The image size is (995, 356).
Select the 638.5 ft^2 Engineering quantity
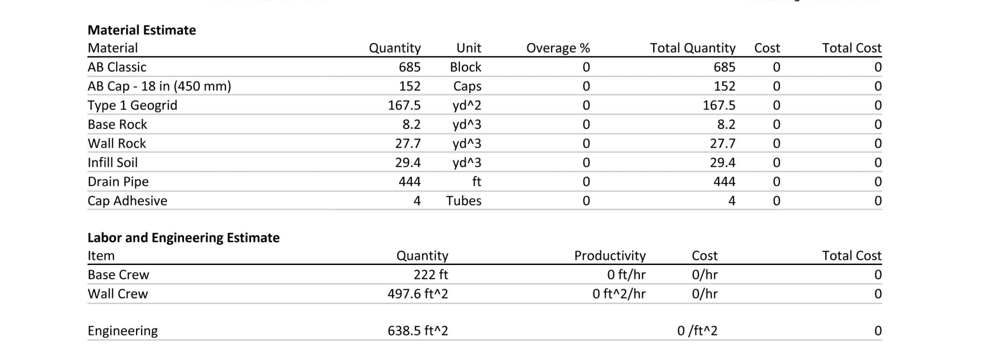point(417,330)
